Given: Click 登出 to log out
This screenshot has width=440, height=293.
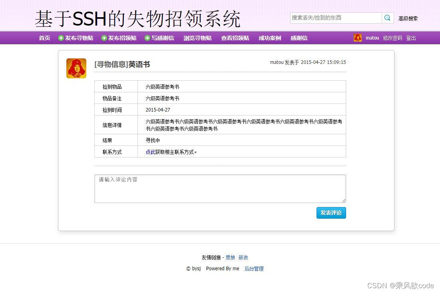Looking at the screenshot, I should pyautogui.click(x=411, y=38).
